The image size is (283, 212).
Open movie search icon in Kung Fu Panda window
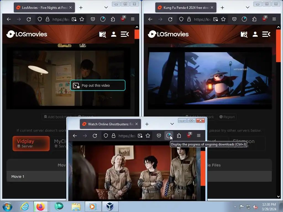point(244,34)
